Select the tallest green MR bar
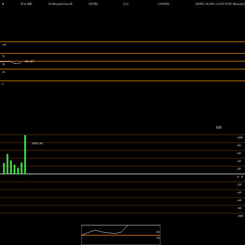This screenshot has height=245, width=245. pos(25,154)
